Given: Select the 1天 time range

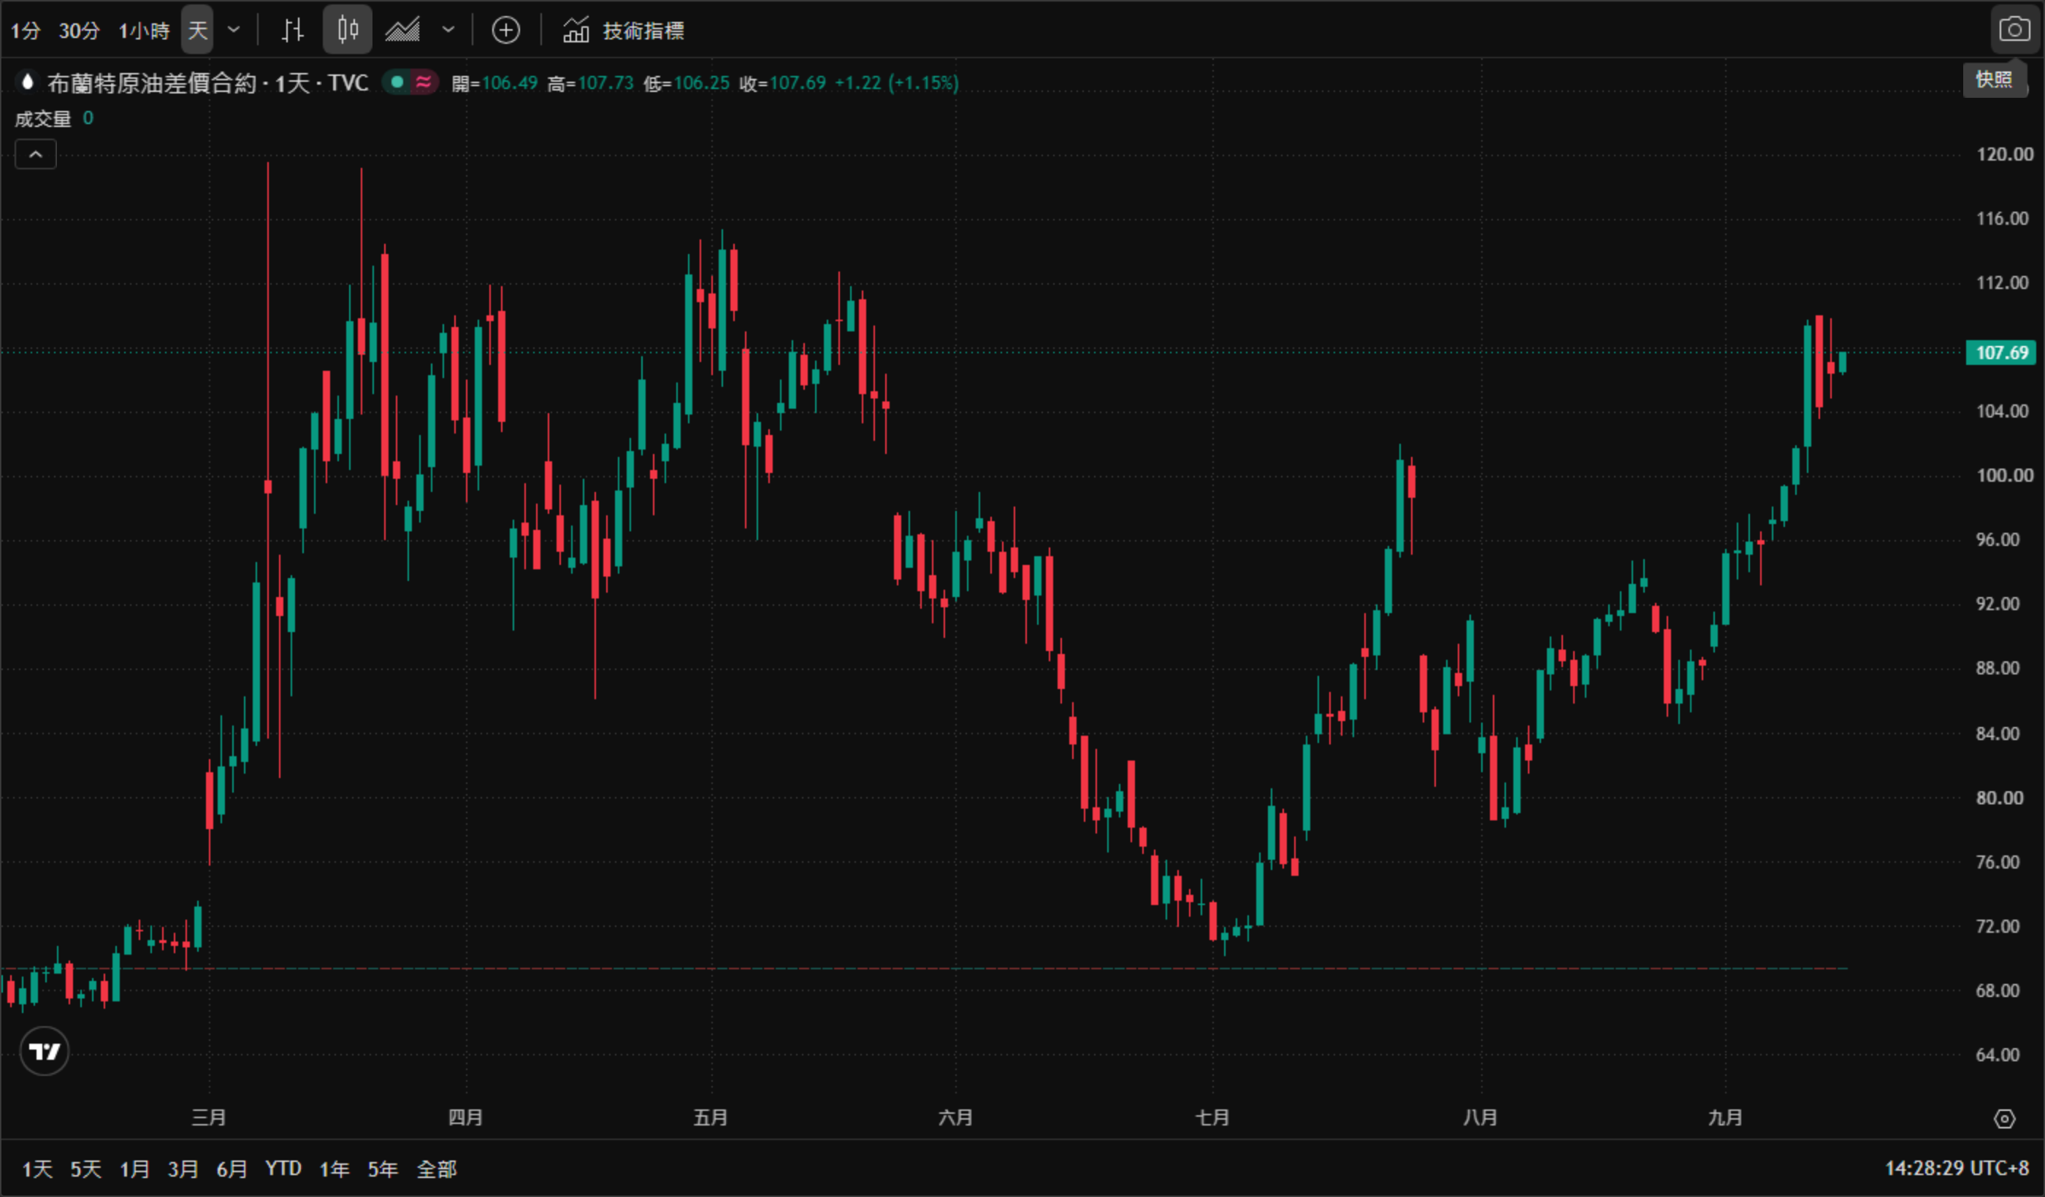Looking at the screenshot, I should tap(37, 1169).
